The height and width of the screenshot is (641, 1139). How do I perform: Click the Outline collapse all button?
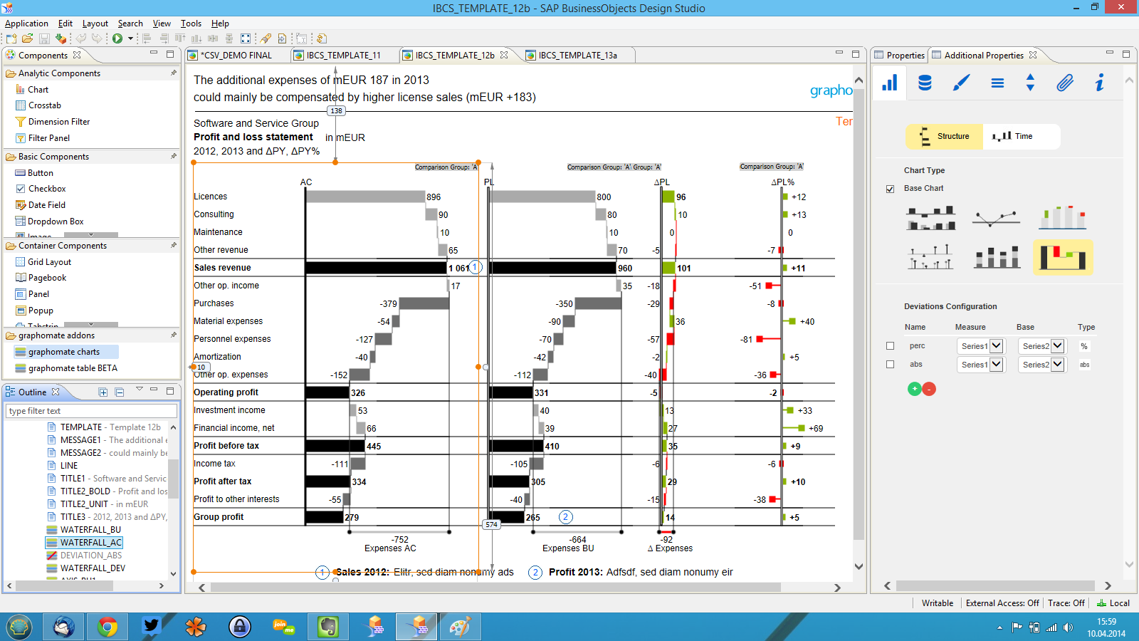pyautogui.click(x=120, y=392)
